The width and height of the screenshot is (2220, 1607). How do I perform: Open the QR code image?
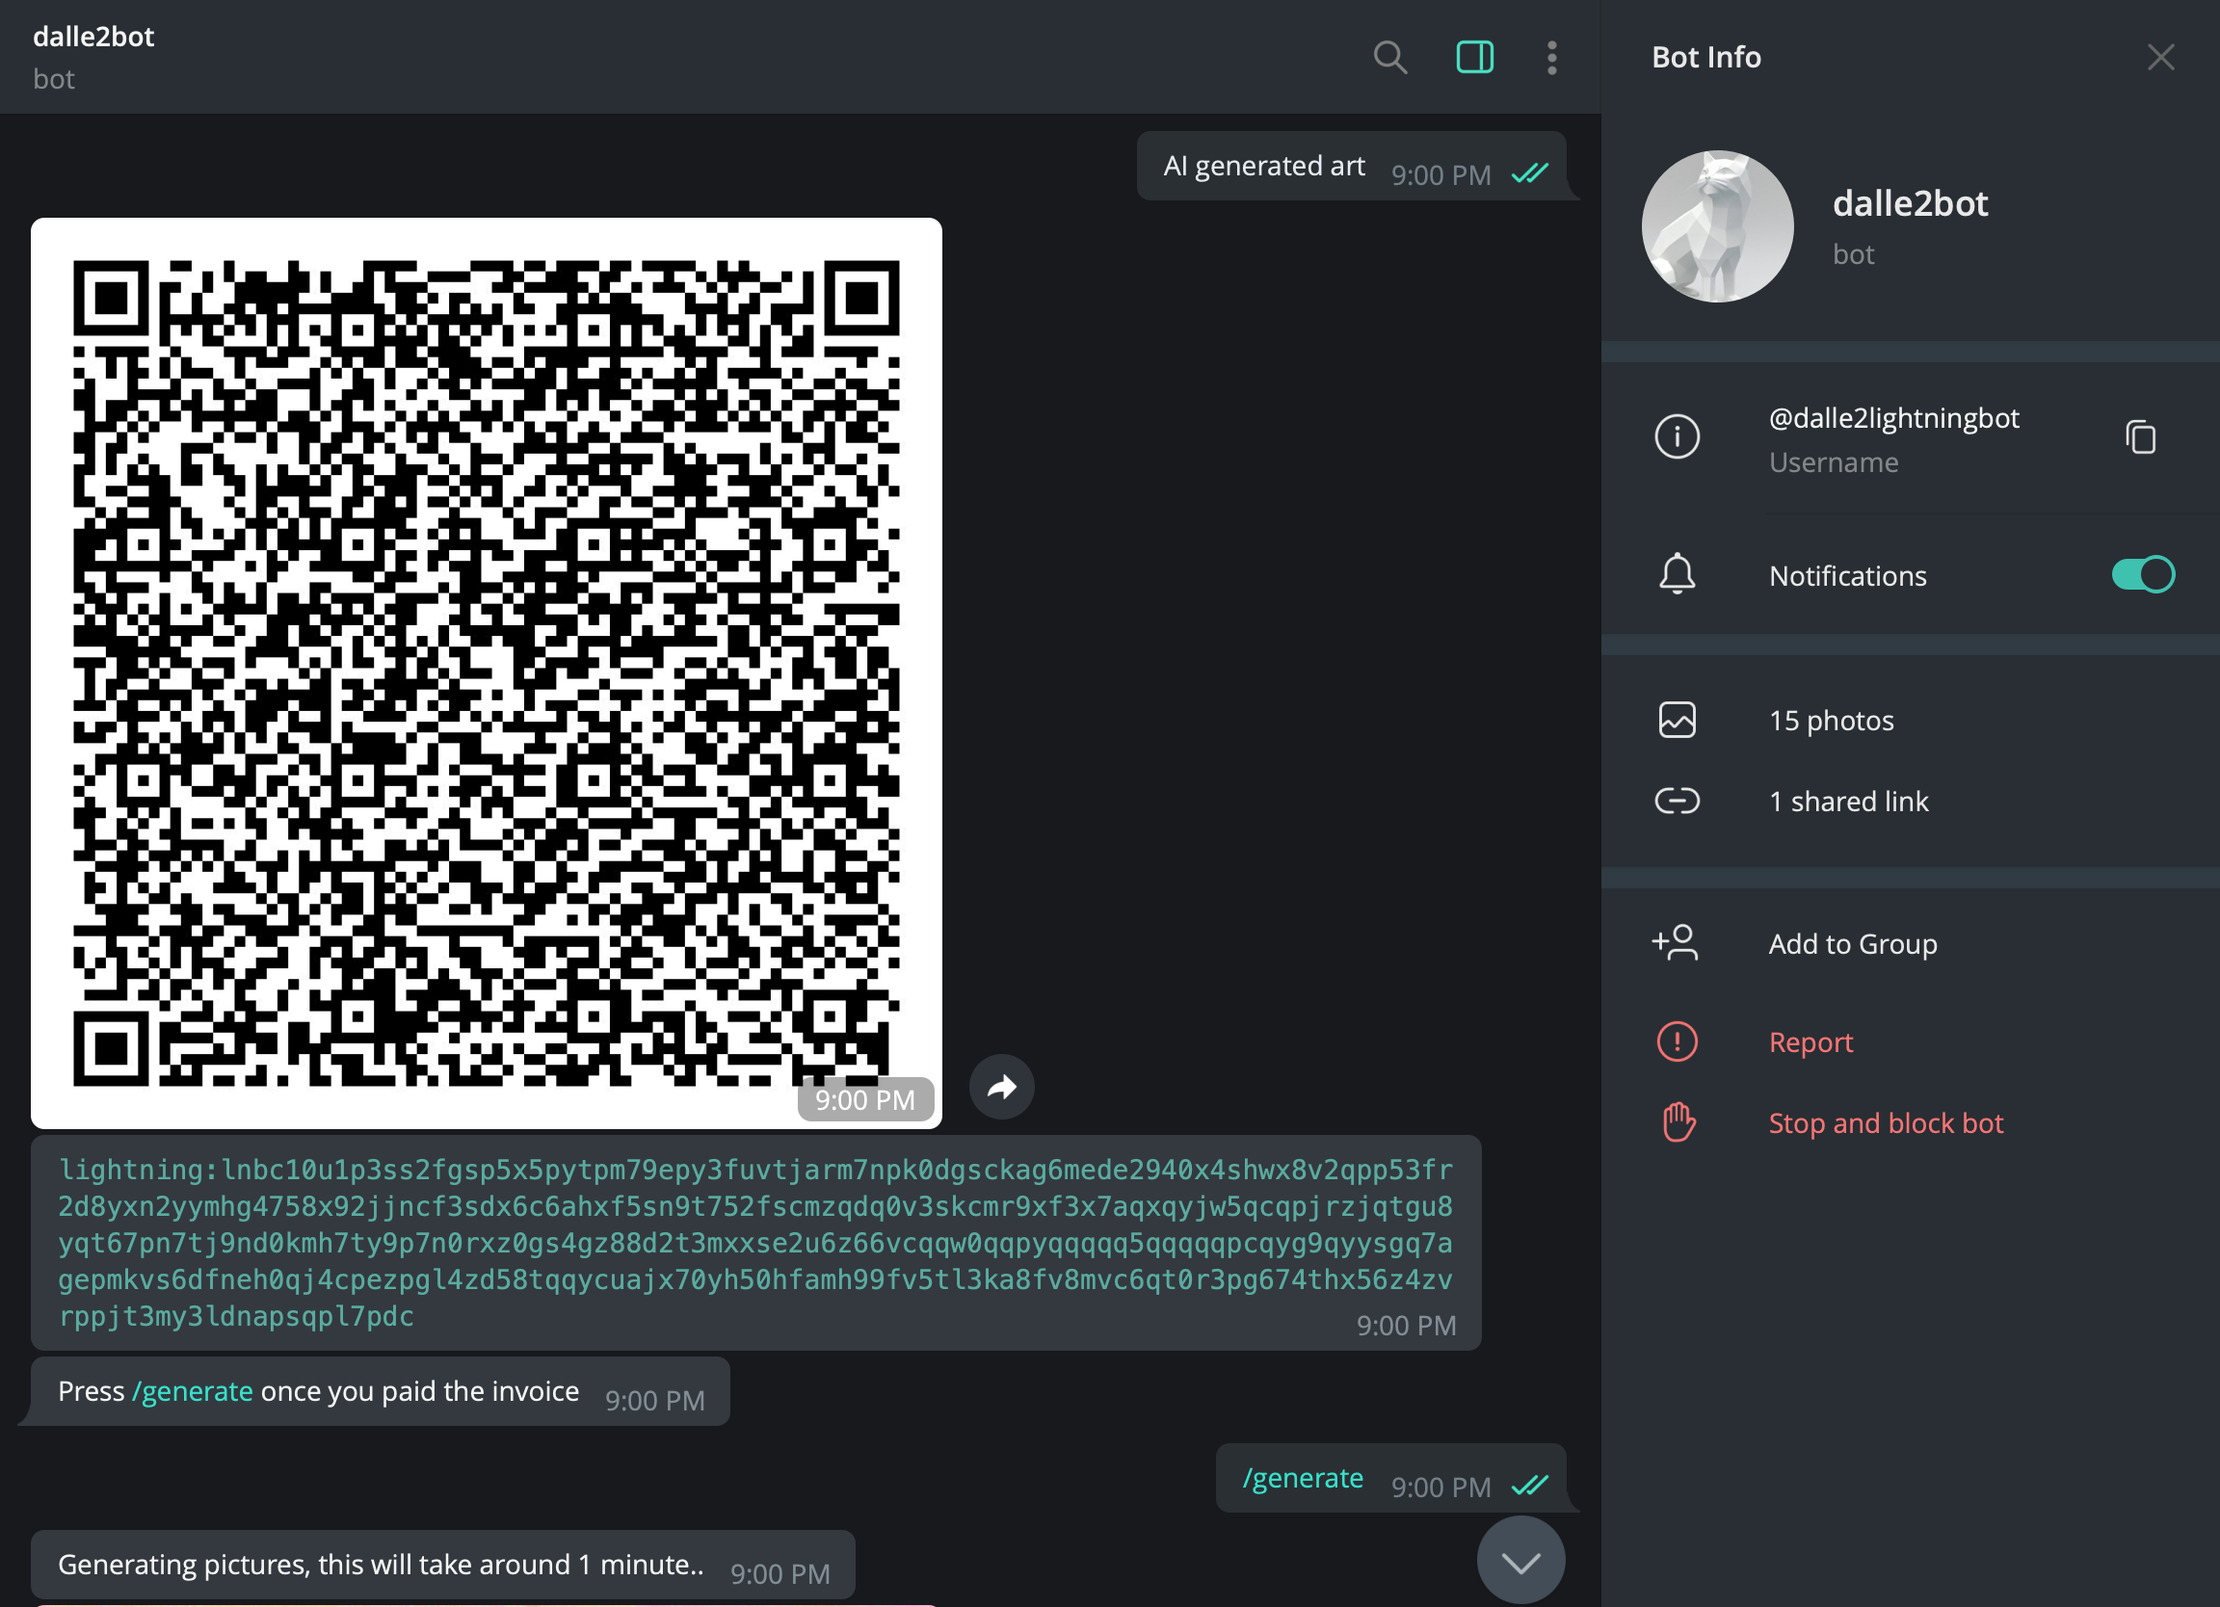(487, 672)
